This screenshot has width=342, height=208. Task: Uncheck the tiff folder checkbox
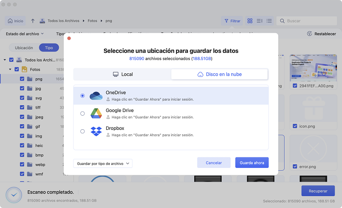22,107
